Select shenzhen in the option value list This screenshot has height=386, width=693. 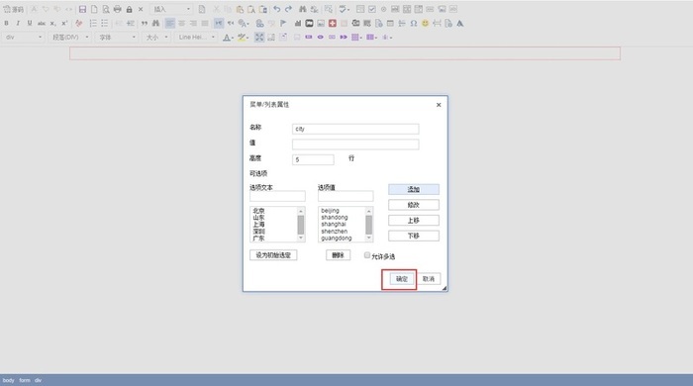click(x=335, y=232)
